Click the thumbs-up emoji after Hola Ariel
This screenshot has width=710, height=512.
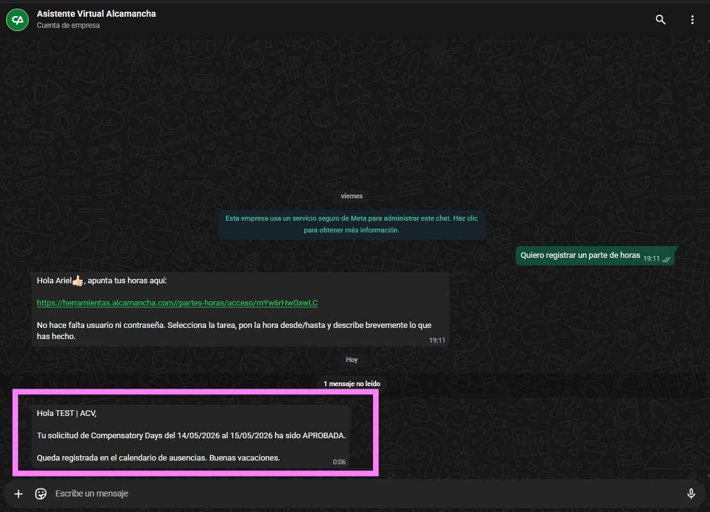(78, 281)
